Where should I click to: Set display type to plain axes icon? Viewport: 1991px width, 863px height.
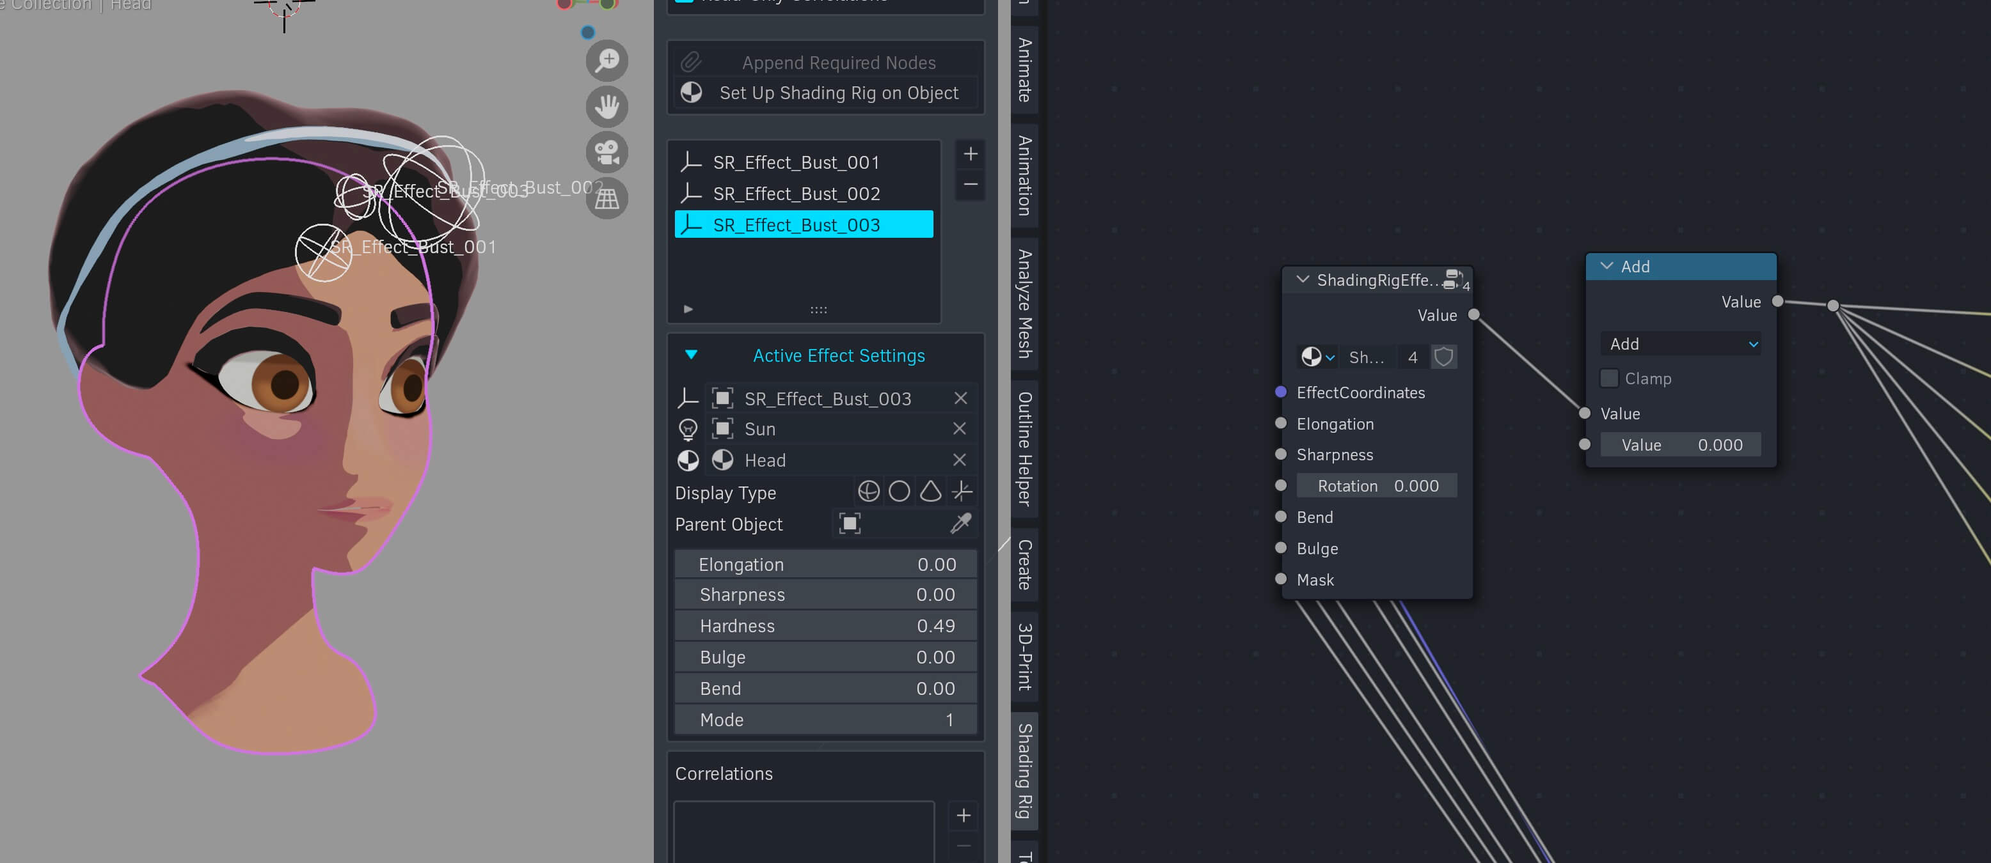962,492
